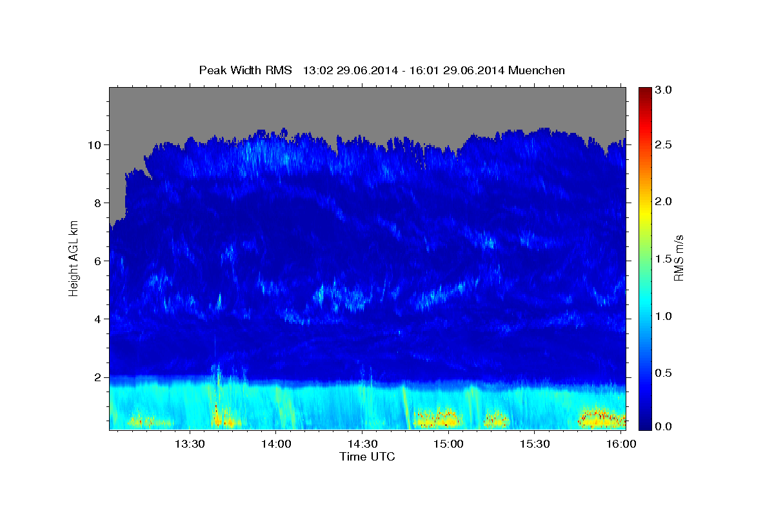The width and height of the screenshot is (774, 516).
Task: Click the 'Time UTC' axis label
Action: [x=367, y=457]
